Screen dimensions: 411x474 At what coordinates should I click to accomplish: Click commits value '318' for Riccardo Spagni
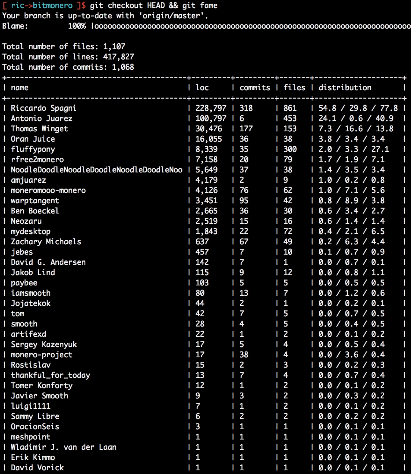pyautogui.click(x=246, y=108)
